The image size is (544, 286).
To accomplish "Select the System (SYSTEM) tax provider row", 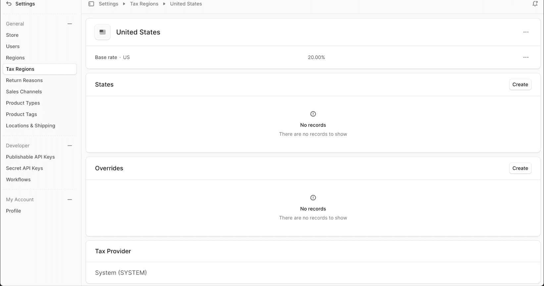I will (x=121, y=272).
